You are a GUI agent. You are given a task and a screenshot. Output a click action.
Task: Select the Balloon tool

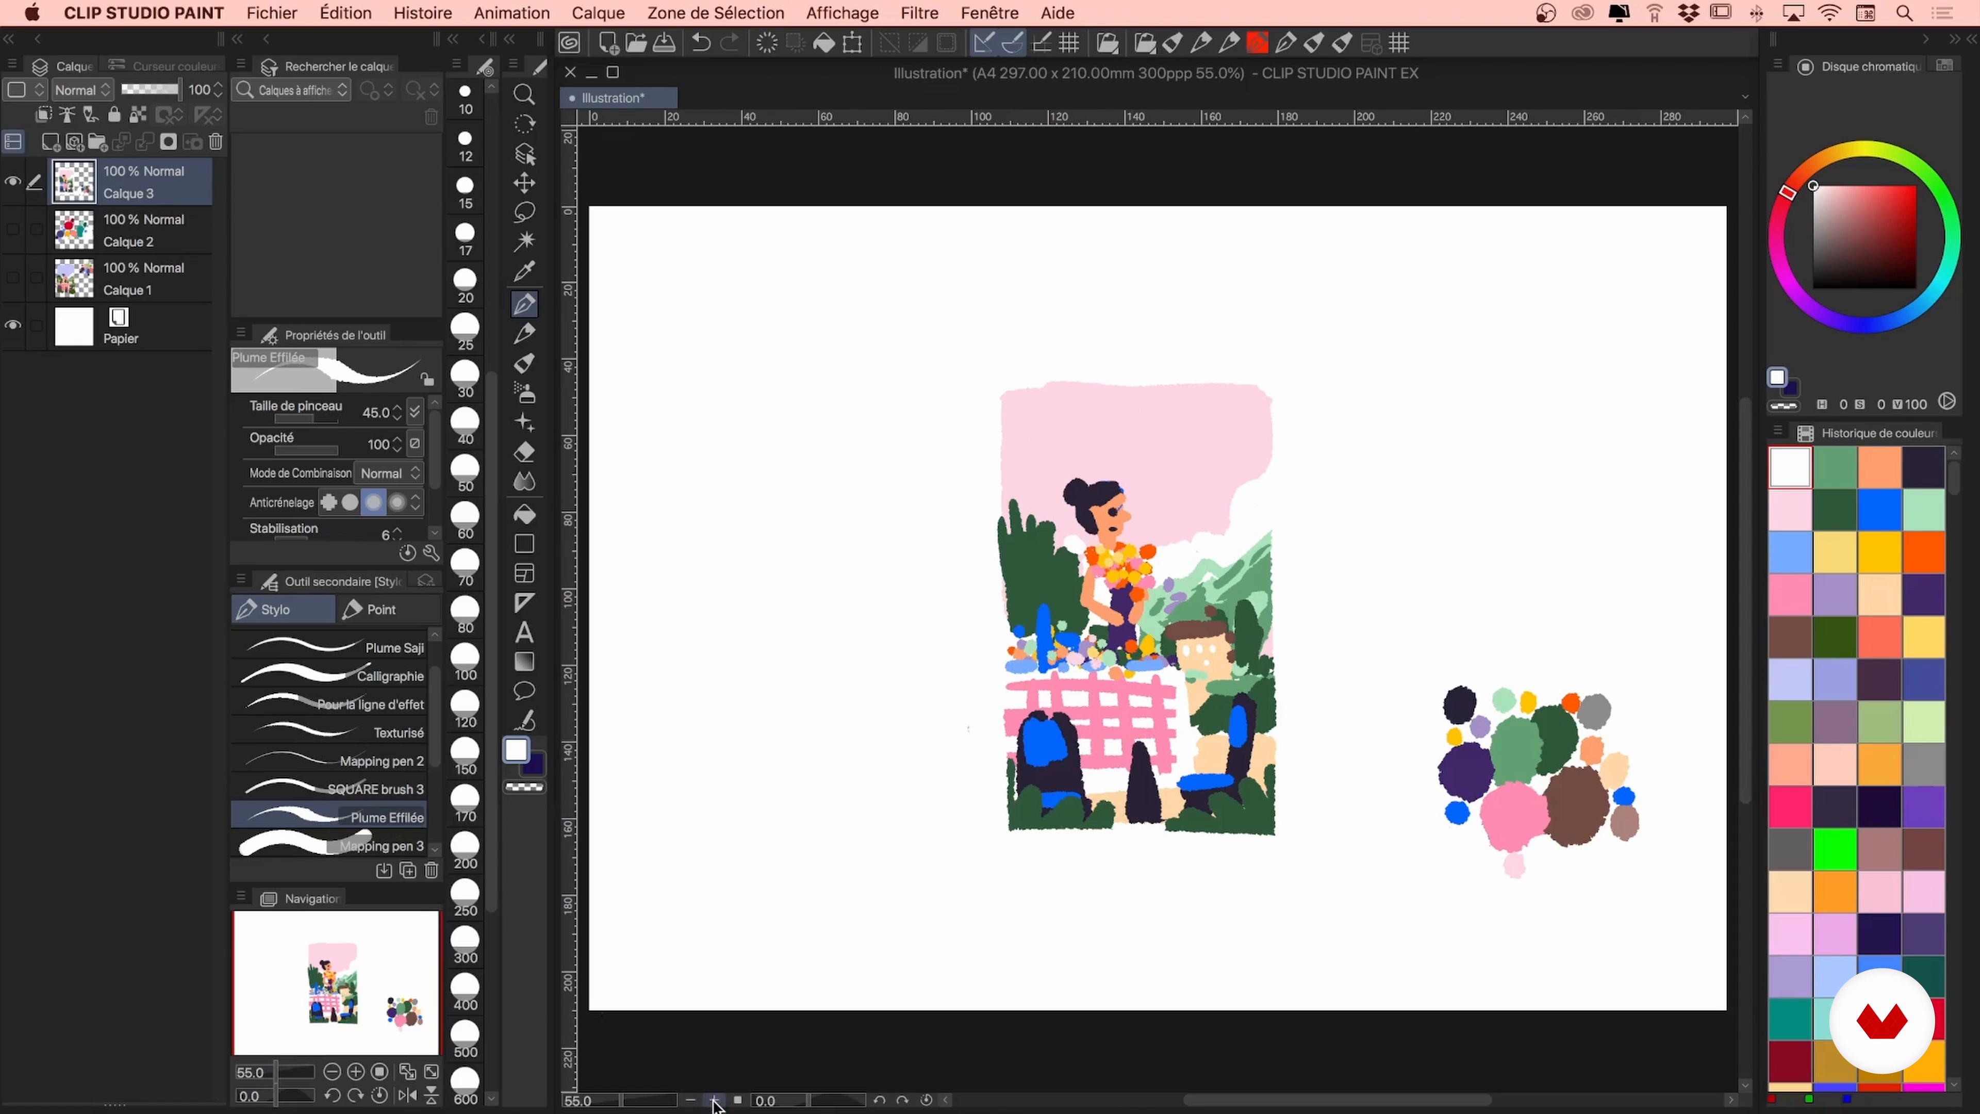tap(524, 691)
